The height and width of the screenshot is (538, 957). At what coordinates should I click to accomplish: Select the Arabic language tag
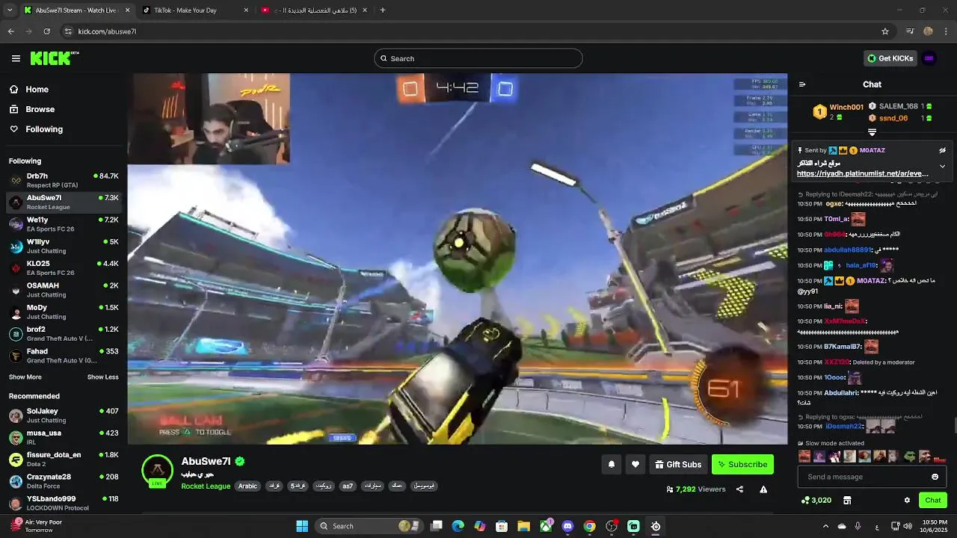tap(247, 486)
